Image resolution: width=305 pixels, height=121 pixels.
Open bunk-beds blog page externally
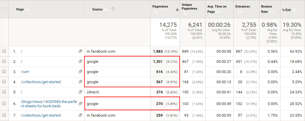(x=80, y=104)
